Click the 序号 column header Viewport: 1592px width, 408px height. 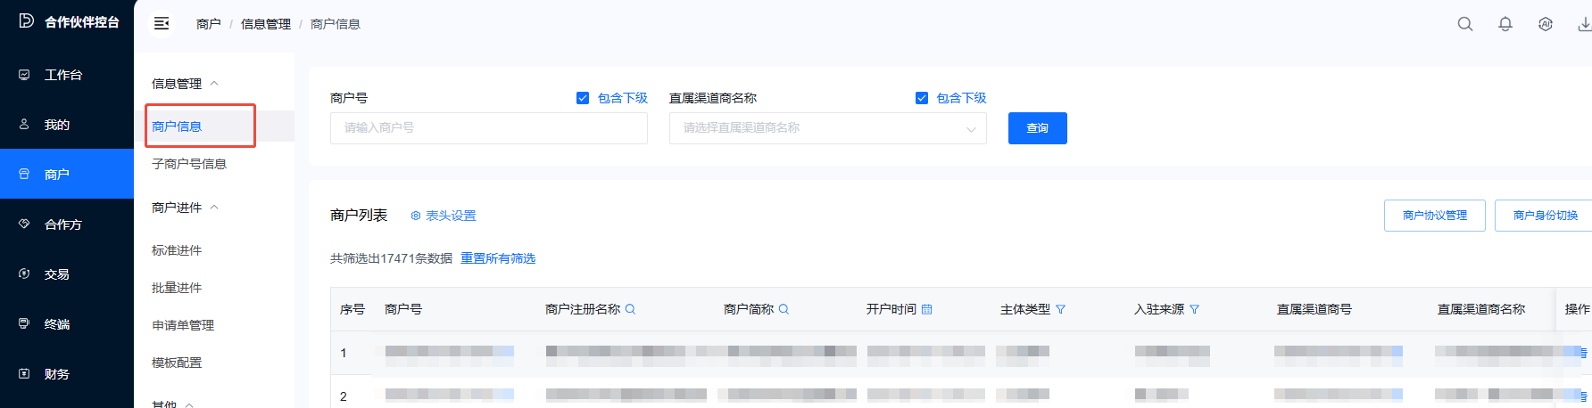(x=352, y=309)
